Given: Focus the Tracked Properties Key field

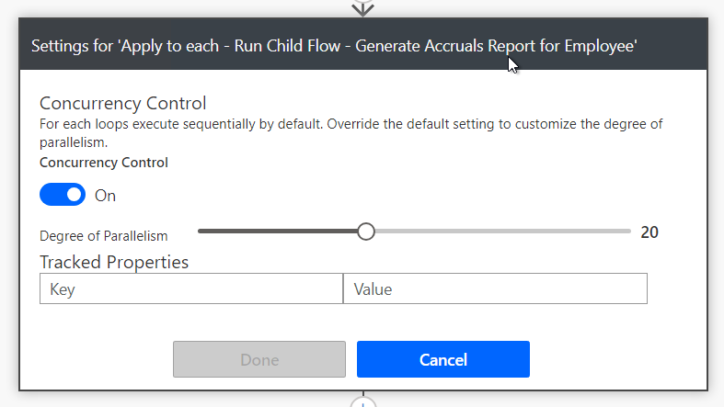Looking at the screenshot, I should 191,288.
